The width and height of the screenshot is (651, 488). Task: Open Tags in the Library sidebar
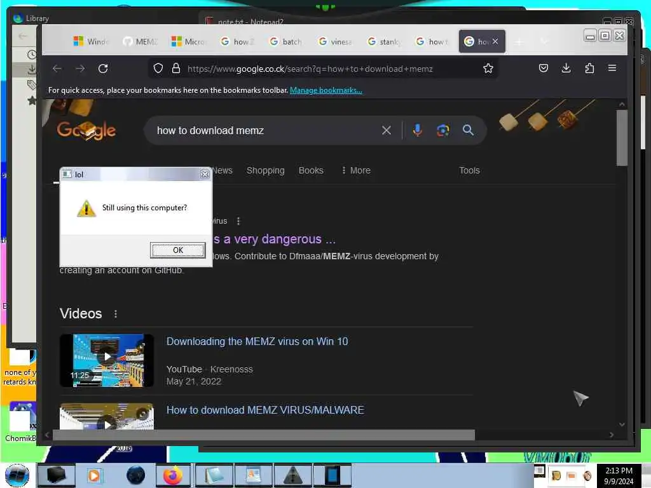[x=32, y=85]
